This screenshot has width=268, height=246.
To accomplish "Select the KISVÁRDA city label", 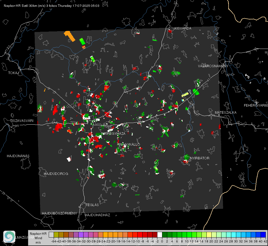I will (183, 28).
